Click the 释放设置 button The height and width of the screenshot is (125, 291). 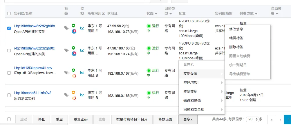[165, 119]
